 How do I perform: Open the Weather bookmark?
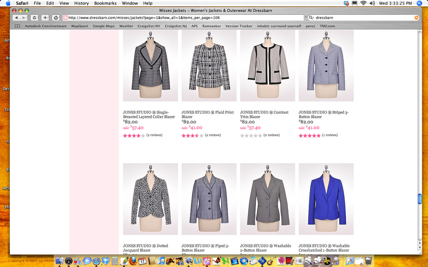click(126, 26)
